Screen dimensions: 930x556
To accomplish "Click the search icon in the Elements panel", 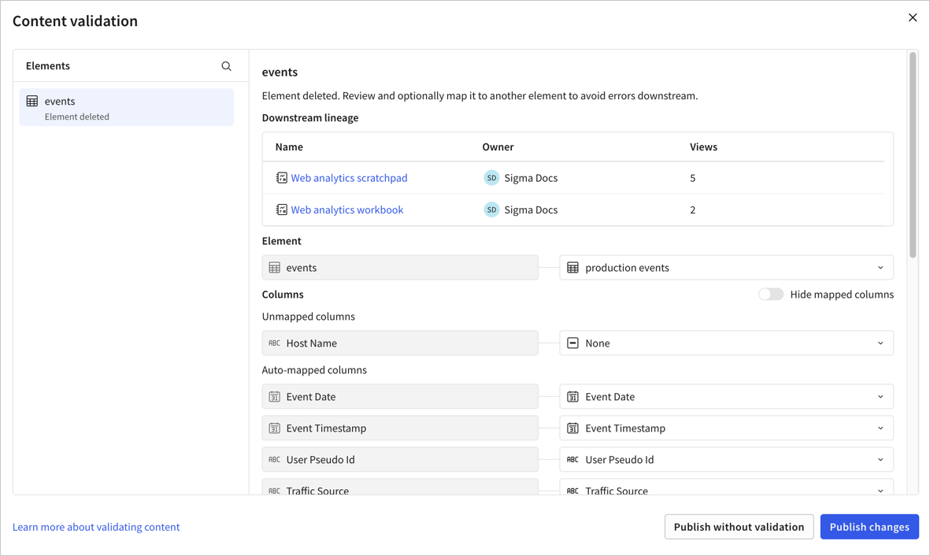I will [x=226, y=66].
